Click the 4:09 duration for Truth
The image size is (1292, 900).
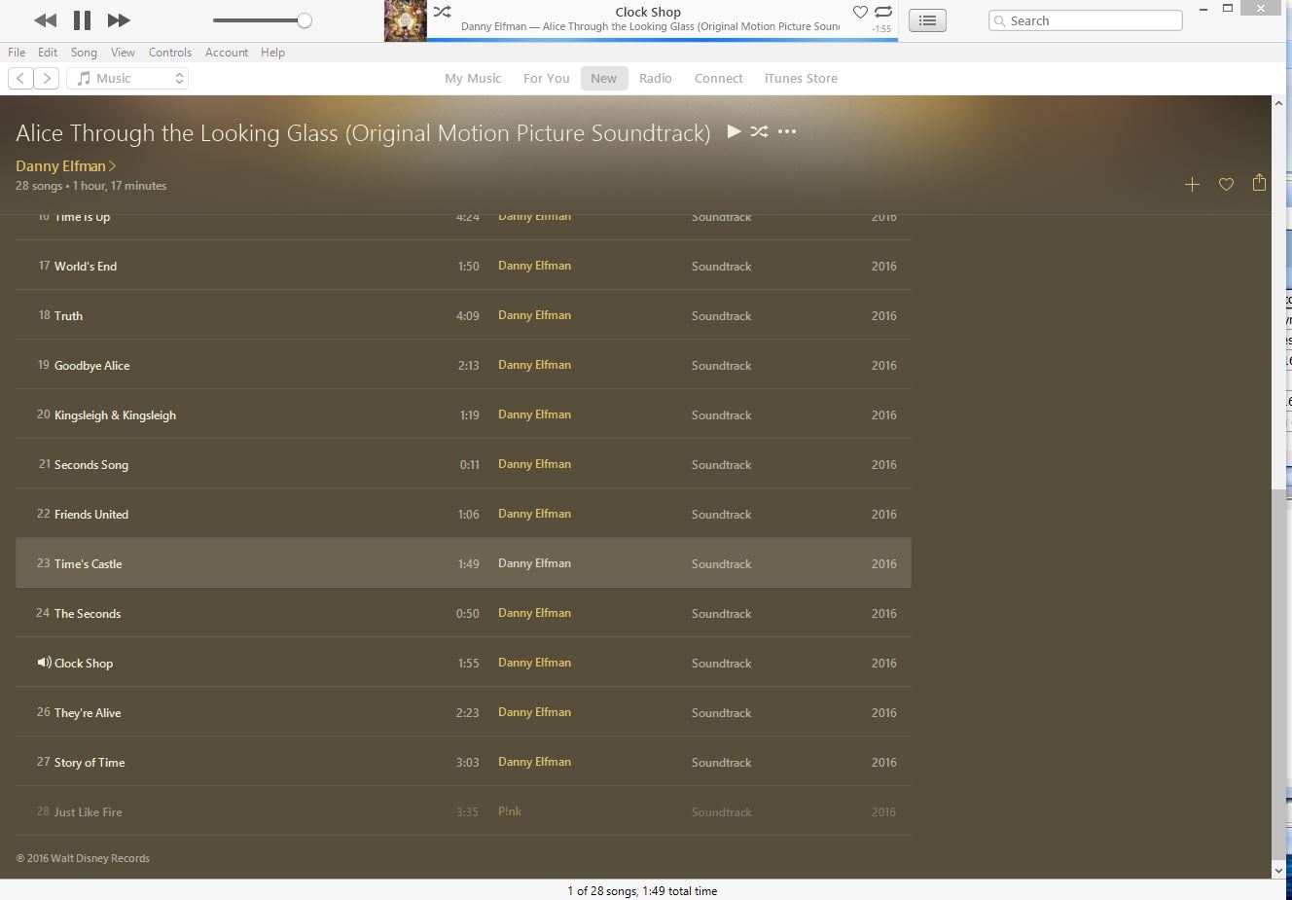click(468, 315)
